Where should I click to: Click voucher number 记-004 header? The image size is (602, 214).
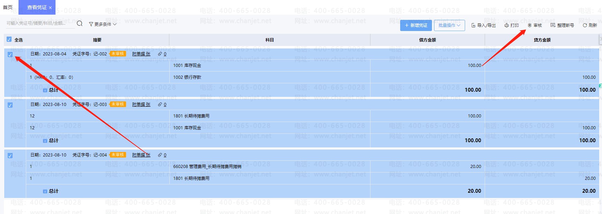(x=90, y=155)
